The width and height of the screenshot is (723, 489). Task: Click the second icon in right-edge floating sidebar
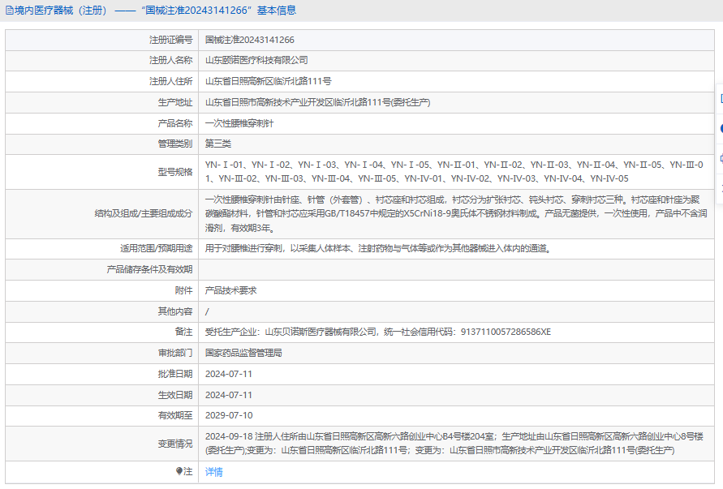[x=721, y=128]
